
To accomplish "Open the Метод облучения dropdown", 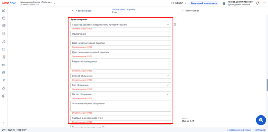I will click(x=121, y=94).
